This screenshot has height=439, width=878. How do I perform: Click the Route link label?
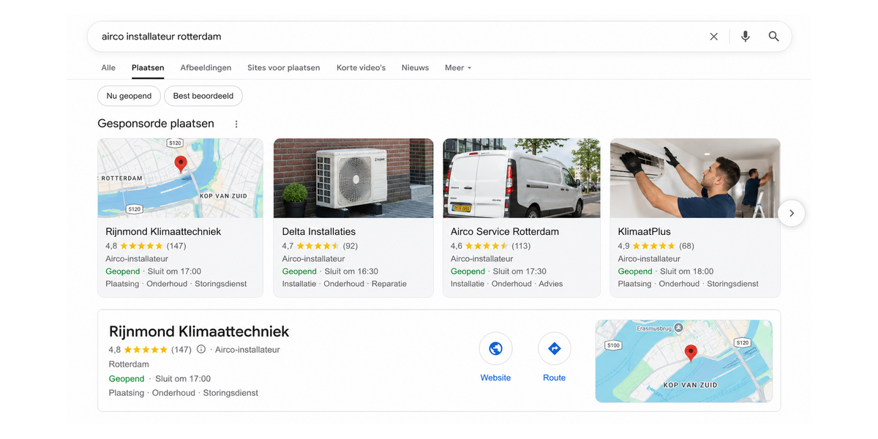click(x=554, y=378)
